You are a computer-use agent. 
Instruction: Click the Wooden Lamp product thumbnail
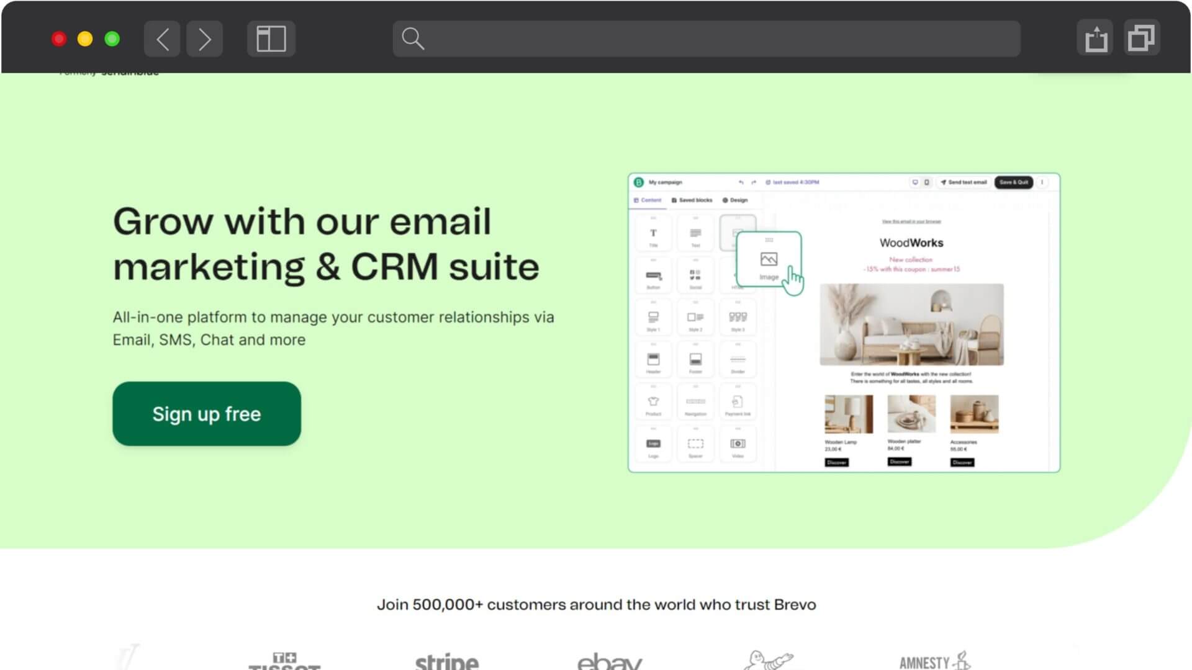[849, 414]
